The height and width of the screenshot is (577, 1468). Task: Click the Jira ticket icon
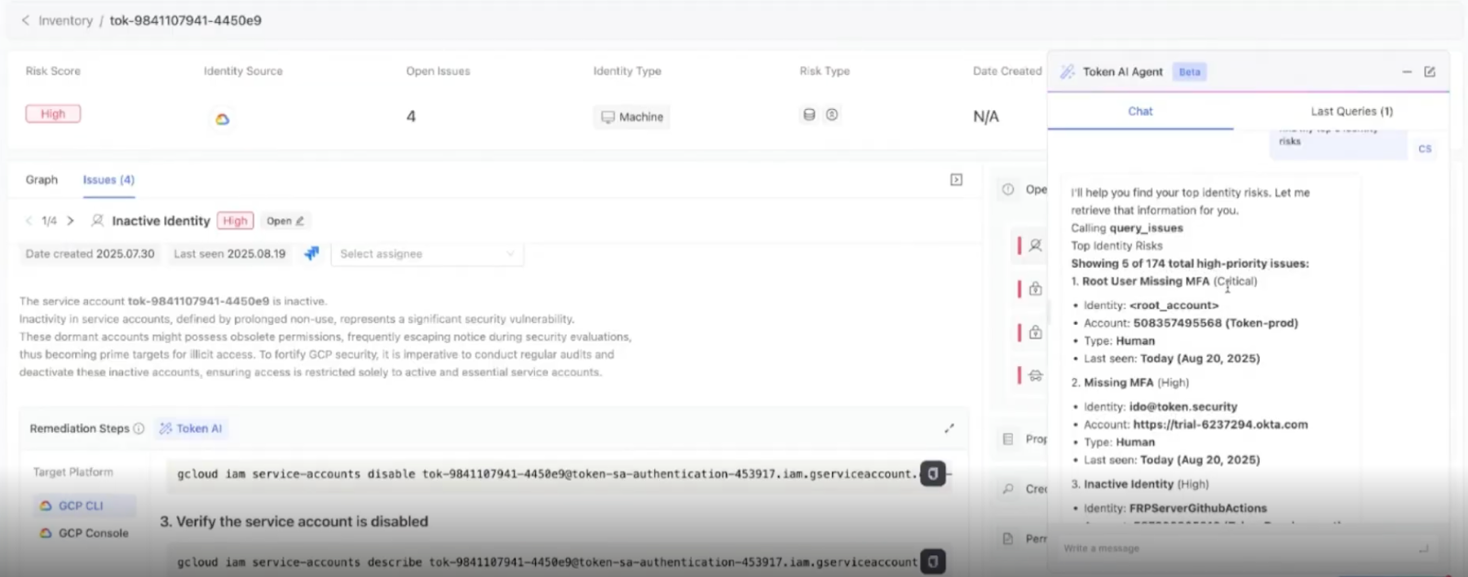tap(312, 253)
